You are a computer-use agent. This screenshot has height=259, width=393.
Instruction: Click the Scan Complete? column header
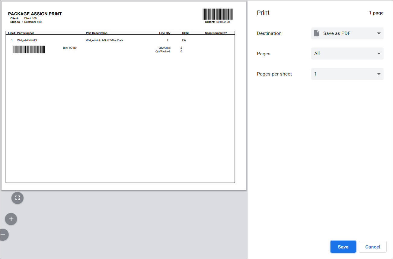(x=216, y=33)
